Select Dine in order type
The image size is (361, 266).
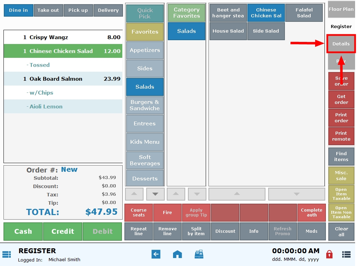click(x=18, y=10)
